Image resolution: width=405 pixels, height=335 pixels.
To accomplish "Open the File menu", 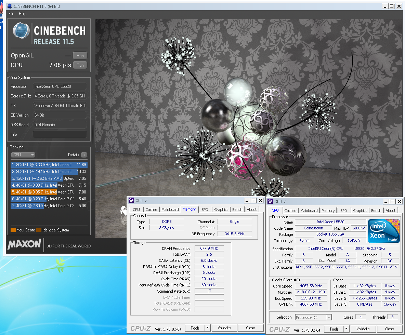I will (x=11, y=14).
